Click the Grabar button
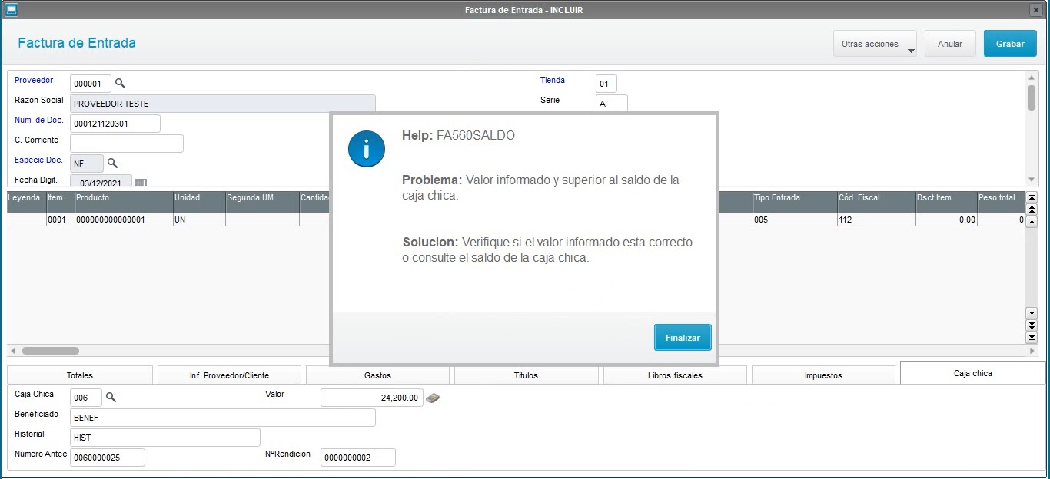The height and width of the screenshot is (479, 1050). click(1010, 44)
